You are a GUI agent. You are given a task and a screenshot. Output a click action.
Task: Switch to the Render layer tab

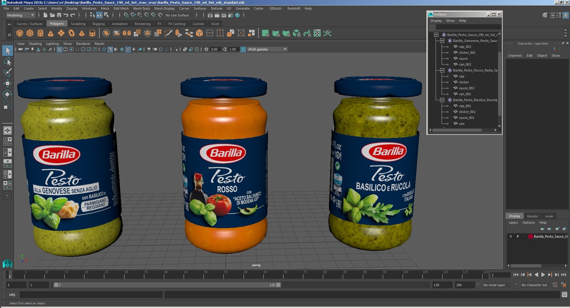(x=533, y=216)
